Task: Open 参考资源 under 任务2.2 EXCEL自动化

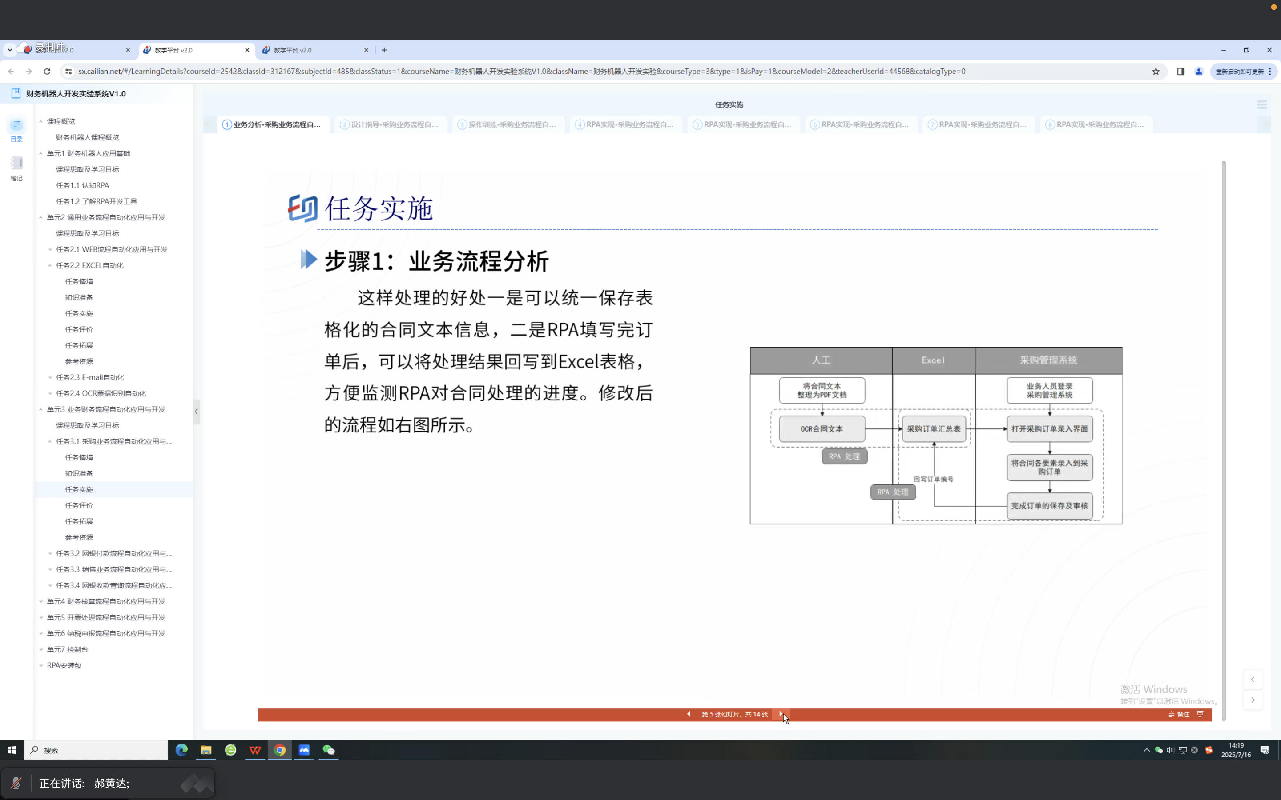Action: (x=79, y=361)
